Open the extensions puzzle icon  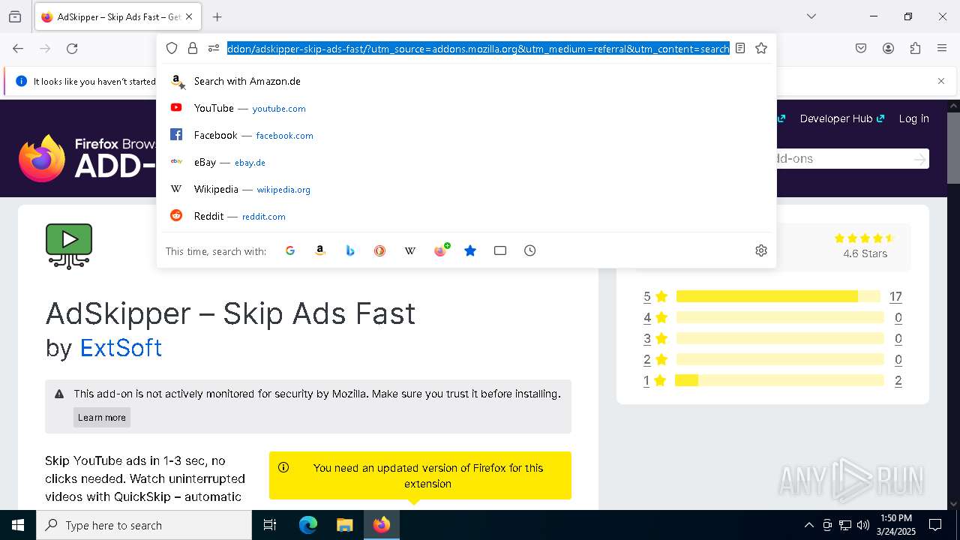[915, 48]
